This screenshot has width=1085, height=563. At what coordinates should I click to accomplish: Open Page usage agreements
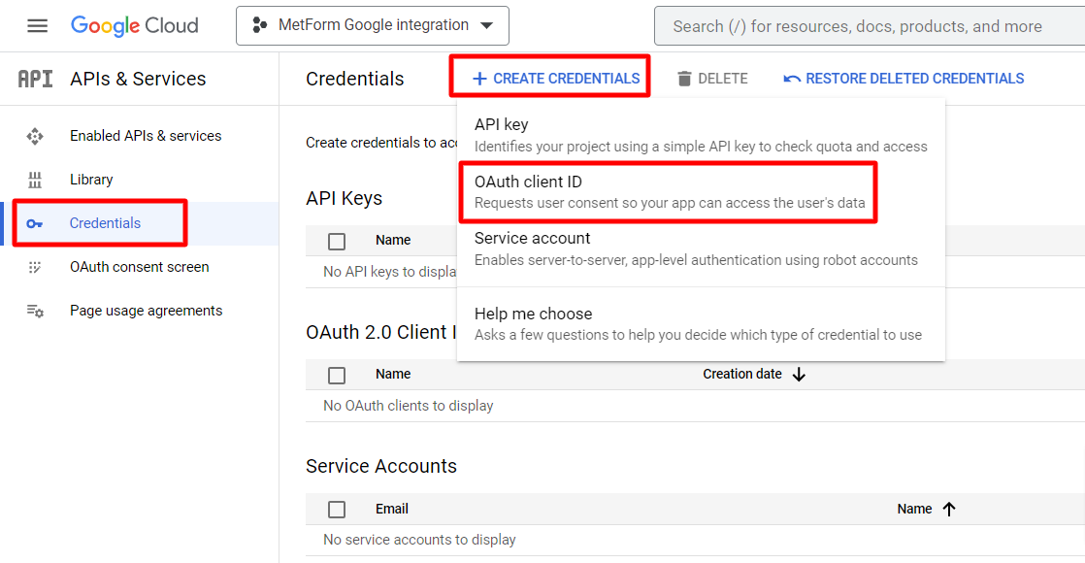coord(146,311)
